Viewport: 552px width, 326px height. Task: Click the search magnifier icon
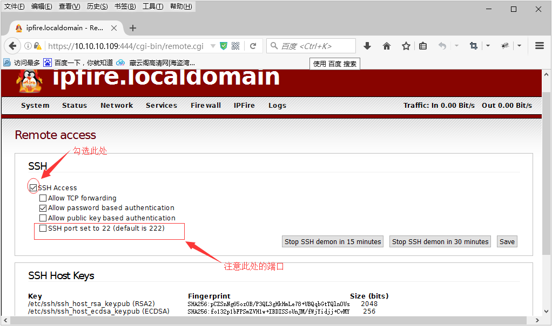[274, 46]
